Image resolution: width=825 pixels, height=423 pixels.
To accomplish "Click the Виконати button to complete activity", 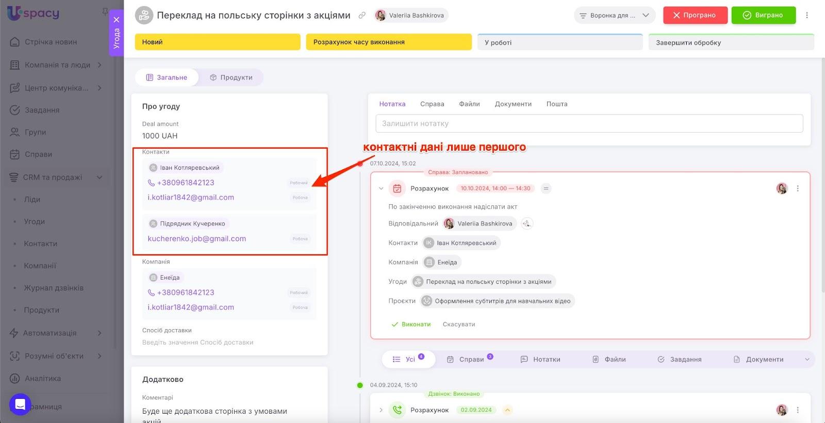I will 411,324.
